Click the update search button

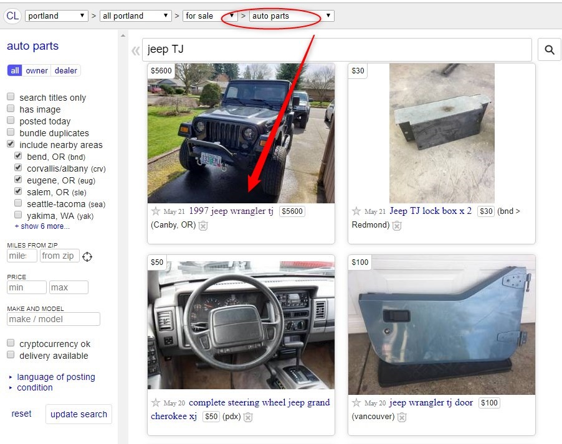[x=79, y=414]
